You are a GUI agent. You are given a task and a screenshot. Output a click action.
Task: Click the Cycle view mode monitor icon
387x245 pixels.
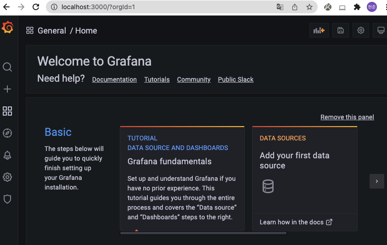click(x=381, y=30)
